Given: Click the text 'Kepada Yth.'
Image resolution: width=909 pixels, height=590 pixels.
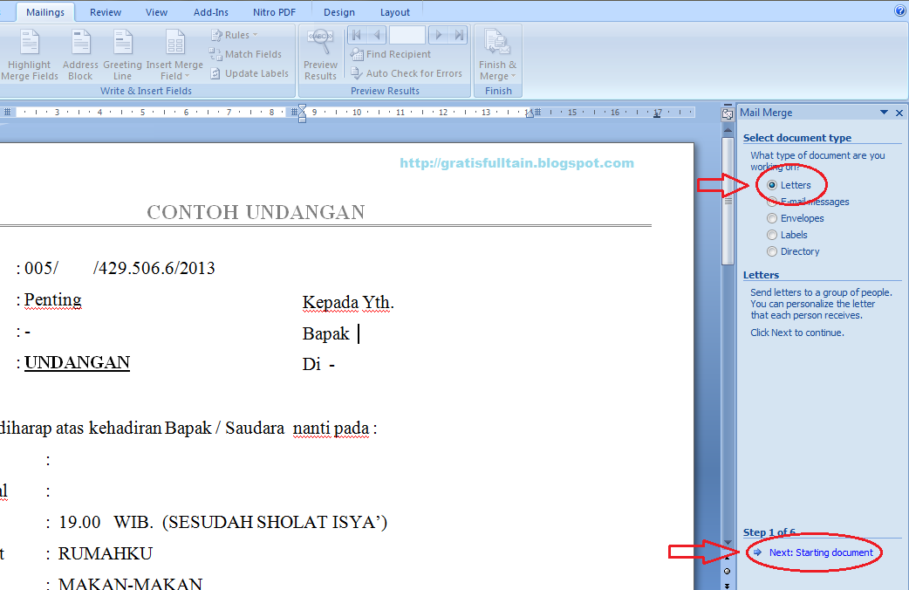Looking at the screenshot, I should click(x=348, y=303).
